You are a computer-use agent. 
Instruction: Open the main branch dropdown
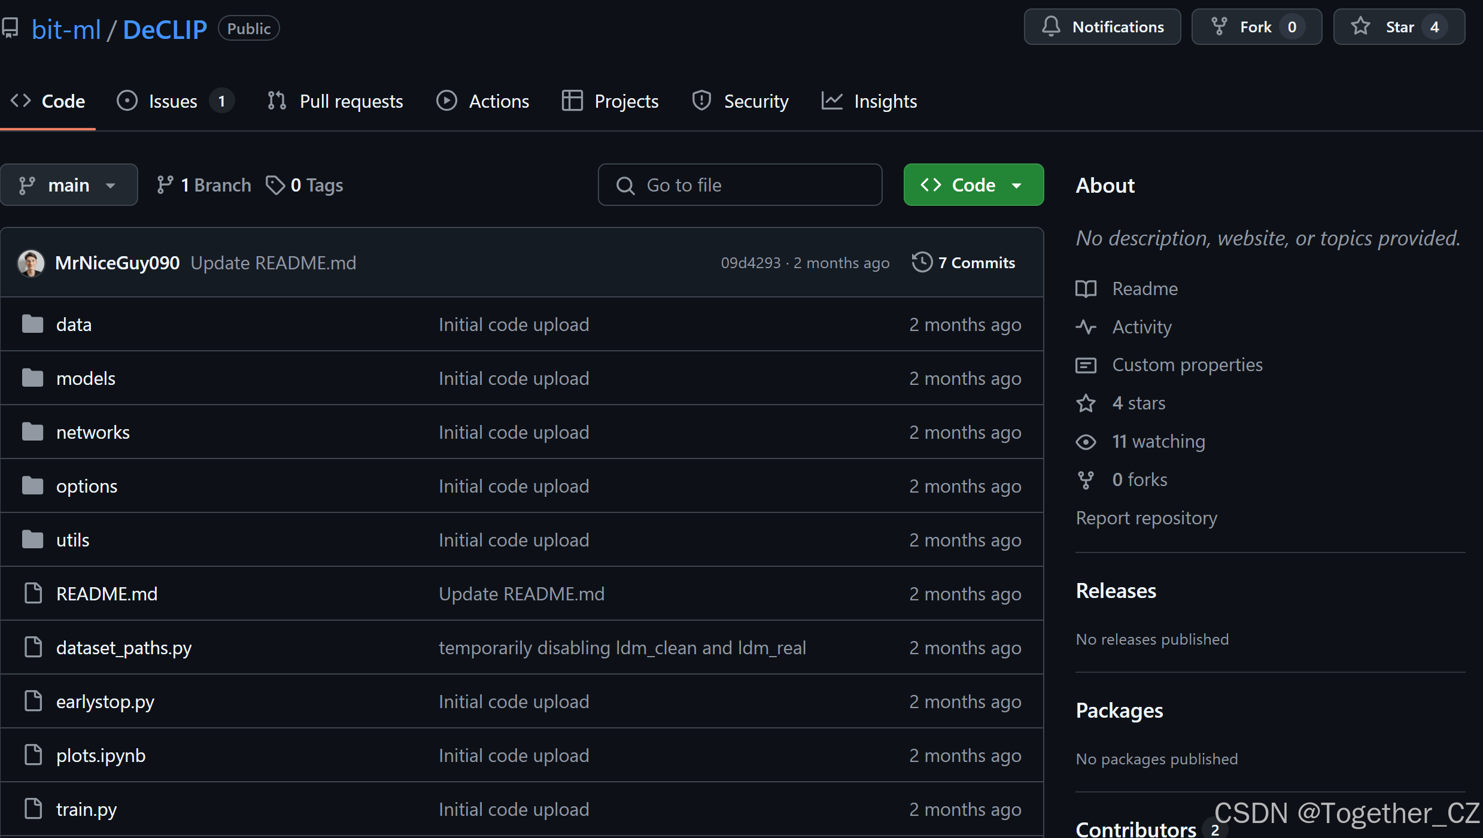click(x=68, y=185)
